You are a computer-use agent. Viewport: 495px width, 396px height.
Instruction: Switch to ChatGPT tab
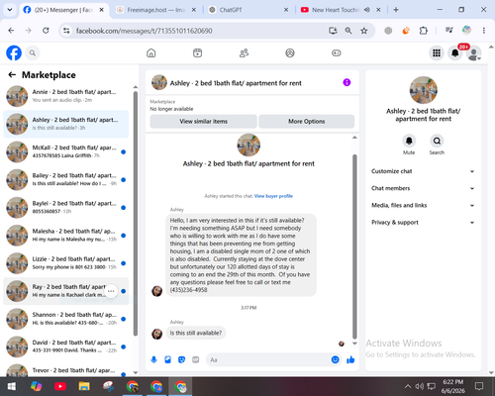tap(248, 10)
